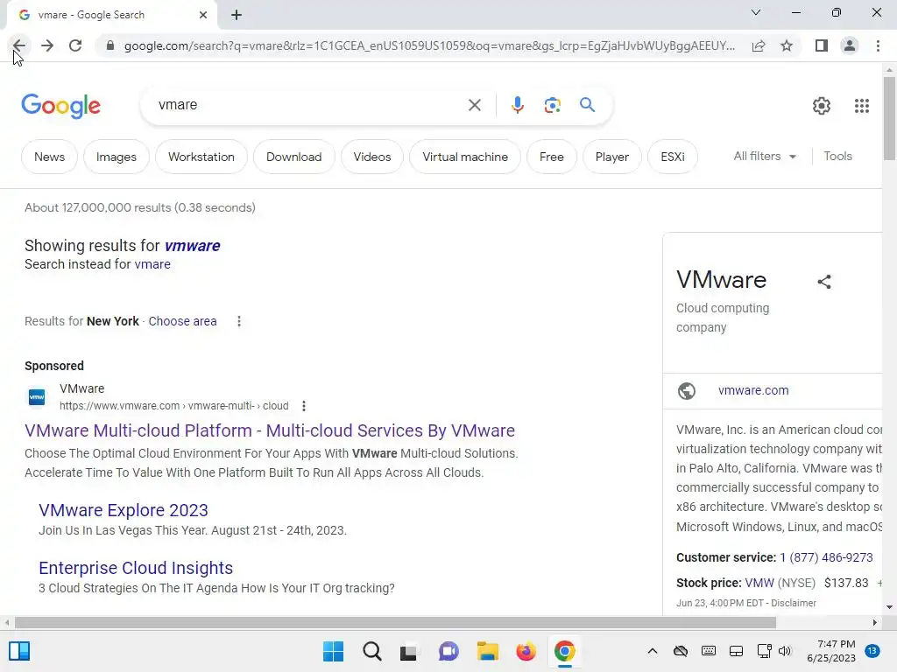The height and width of the screenshot is (672, 897).
Task: Open Chrome profile avatar
Action: tap(850, 45)
